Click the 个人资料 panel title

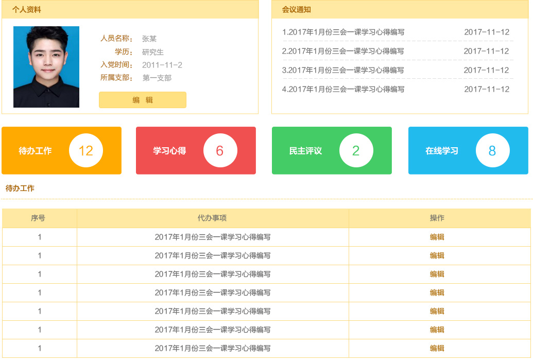pyautogui.click(x=27, y=10)
